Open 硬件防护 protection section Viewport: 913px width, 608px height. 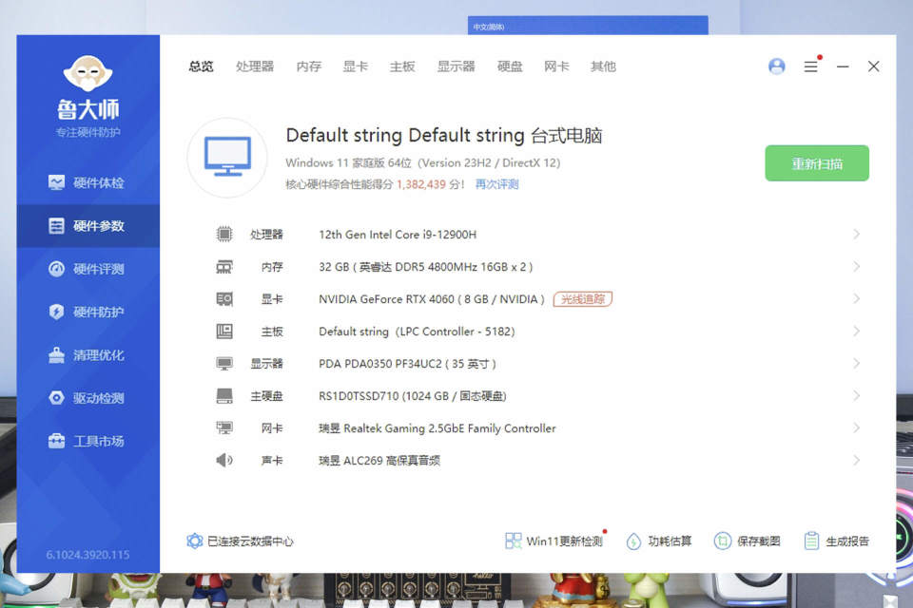87,312
